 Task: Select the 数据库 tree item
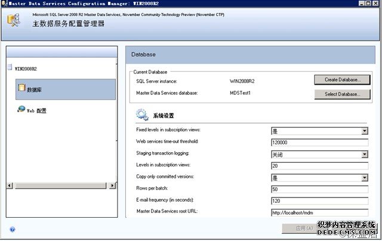pos(33,89)
